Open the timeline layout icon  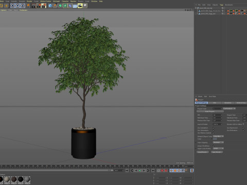coord(192,171)
